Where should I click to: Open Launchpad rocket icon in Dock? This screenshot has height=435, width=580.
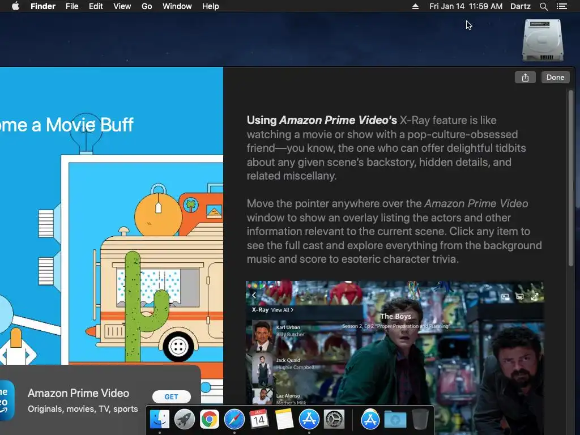click(x=184, y=419)
